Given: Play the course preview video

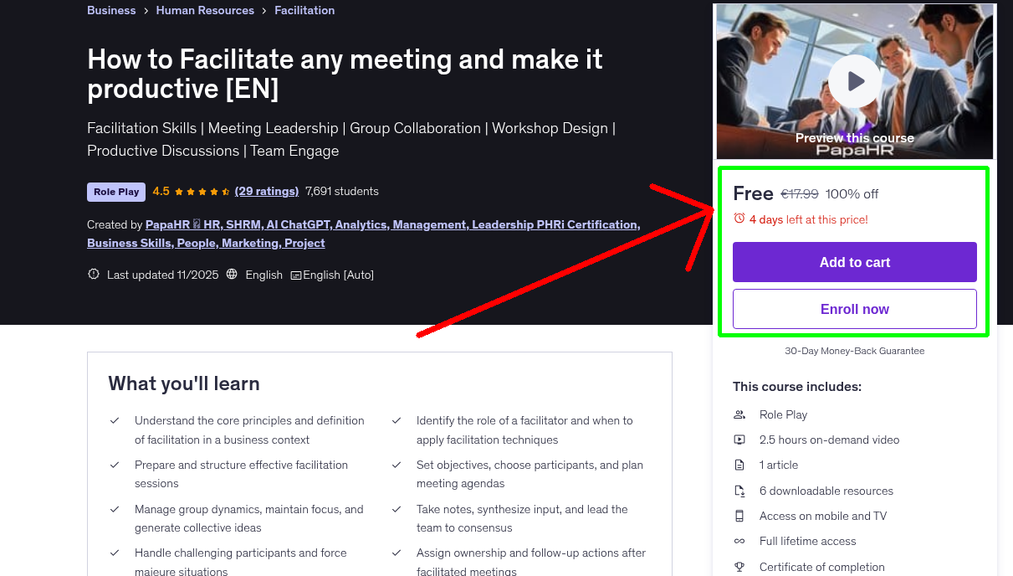Looking at the screenshot, I should [854, 81].
